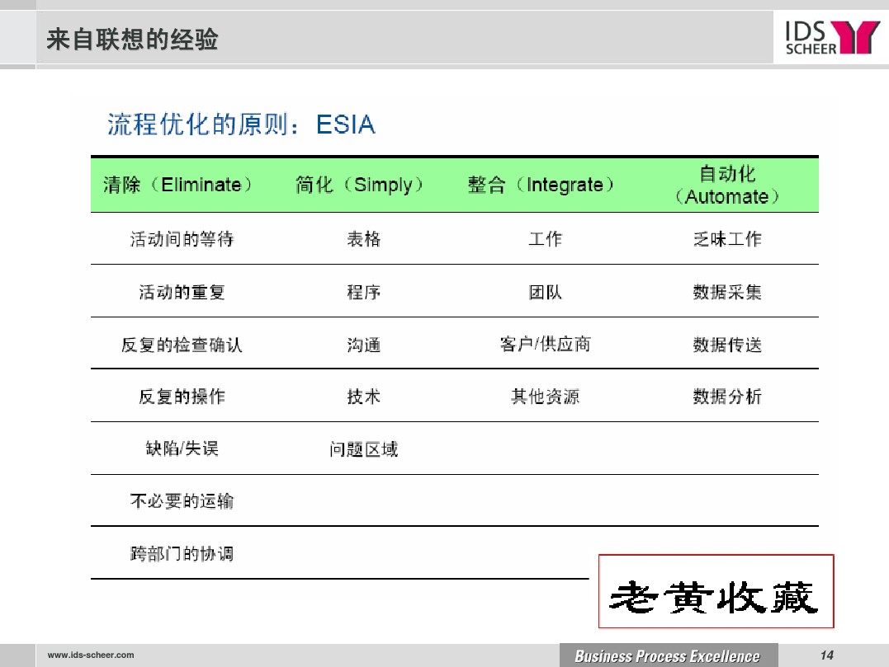Select the cell 数据分析

(727, 397)
